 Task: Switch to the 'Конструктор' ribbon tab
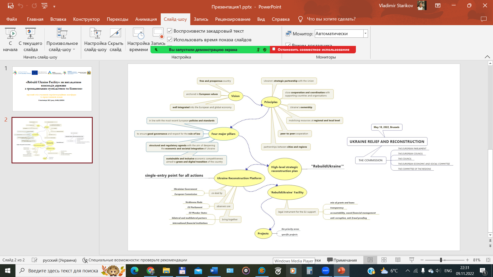coord(86,19)
